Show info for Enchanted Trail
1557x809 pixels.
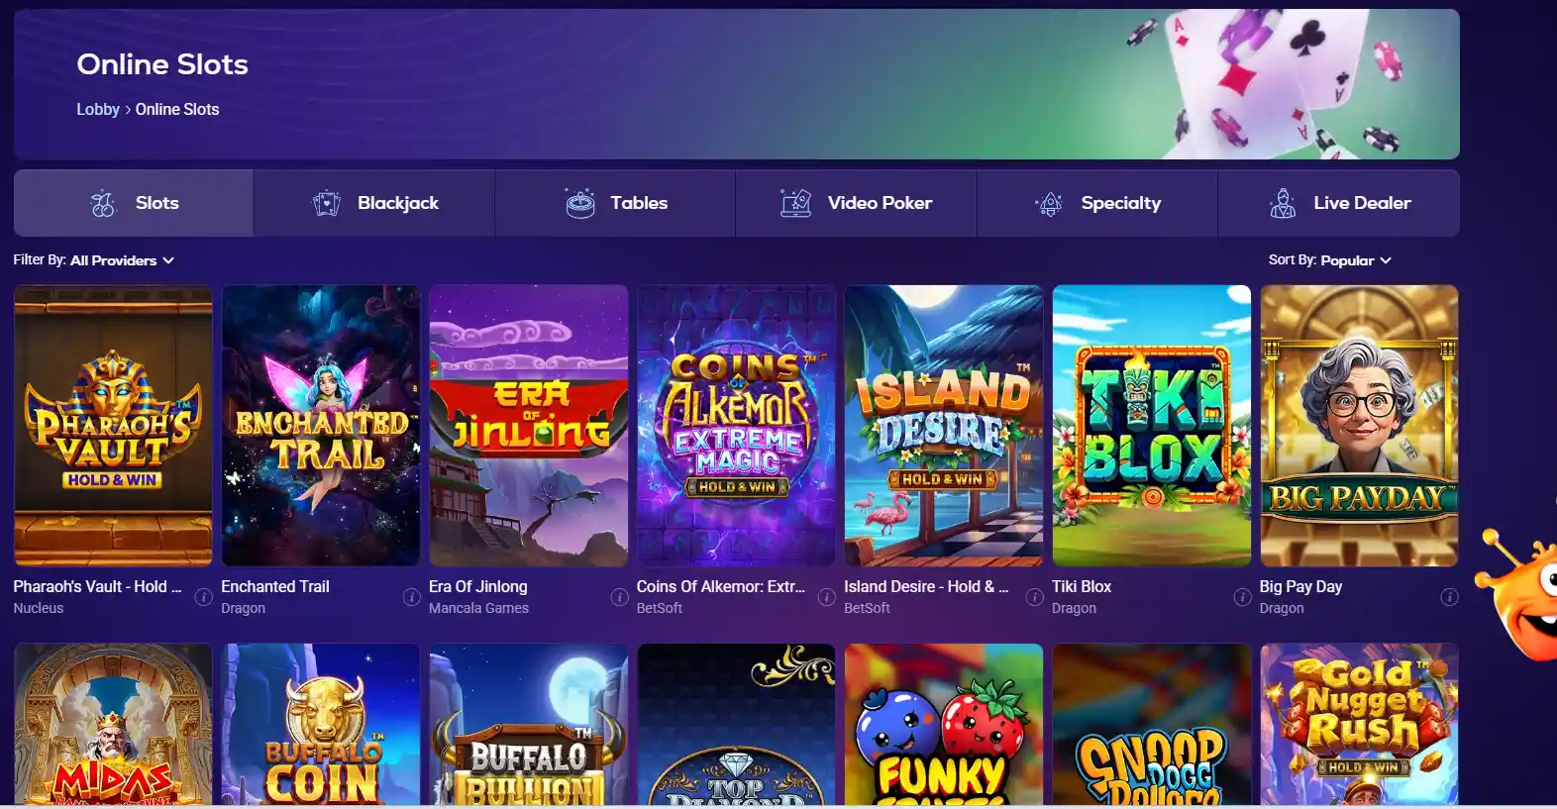(x=411, y=597)
